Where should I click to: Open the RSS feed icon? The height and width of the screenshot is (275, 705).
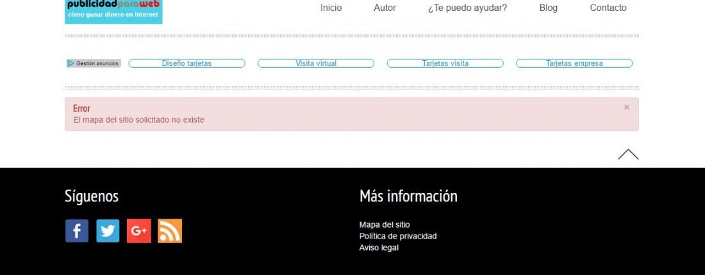[x=170, y=231]
